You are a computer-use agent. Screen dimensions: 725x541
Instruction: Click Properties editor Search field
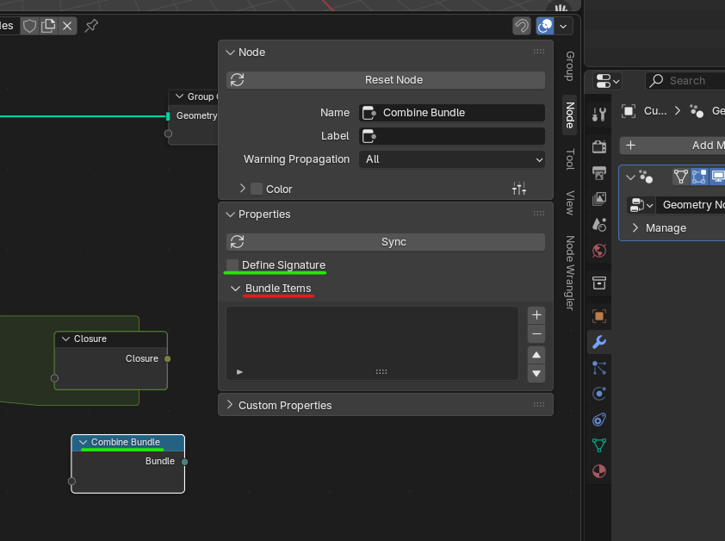[685, 81]
